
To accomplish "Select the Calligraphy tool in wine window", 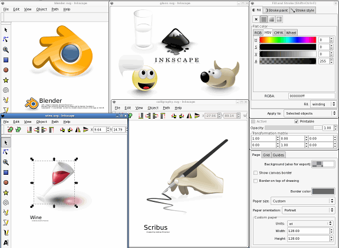I will point(6,233).
